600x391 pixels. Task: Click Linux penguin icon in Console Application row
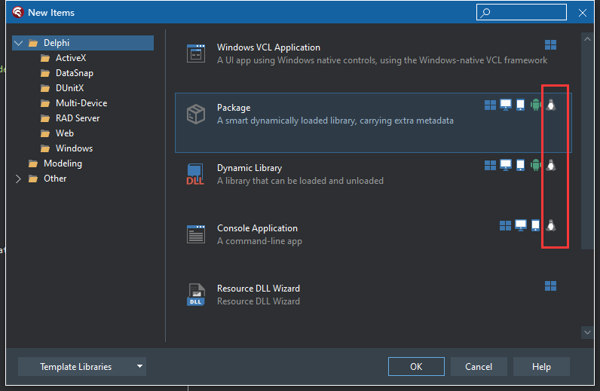point(551,225)
